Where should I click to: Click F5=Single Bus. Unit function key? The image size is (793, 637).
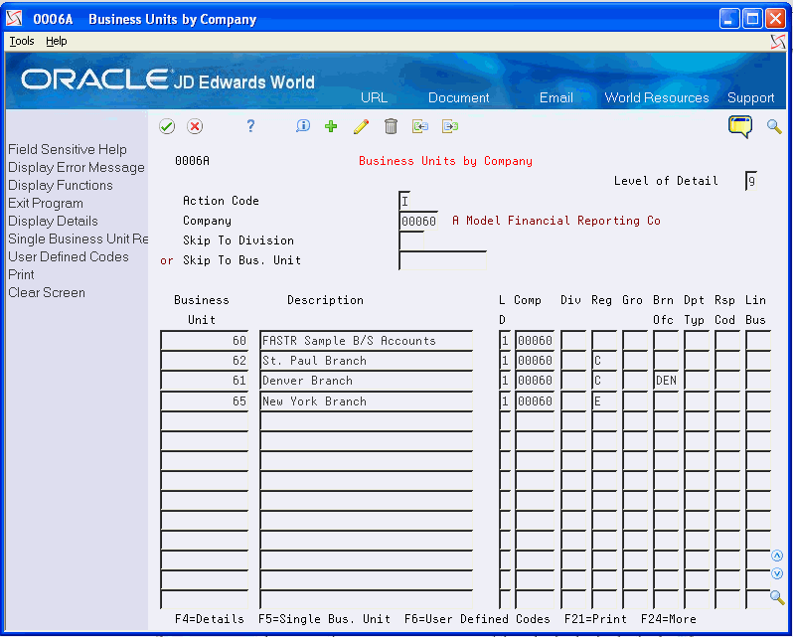(x=324, y=619)
